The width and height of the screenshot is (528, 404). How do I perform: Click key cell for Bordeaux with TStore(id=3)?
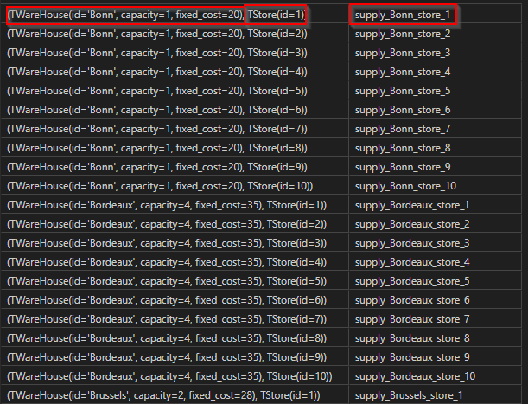pyautogui.click(x=175, y=243)
